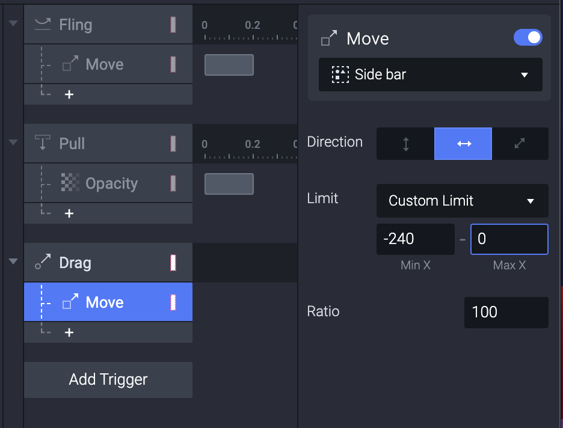The width and height of the screenshot is (563, 428).
Task: Select the diagonal direction arrow
Action: tap(520, 144)
